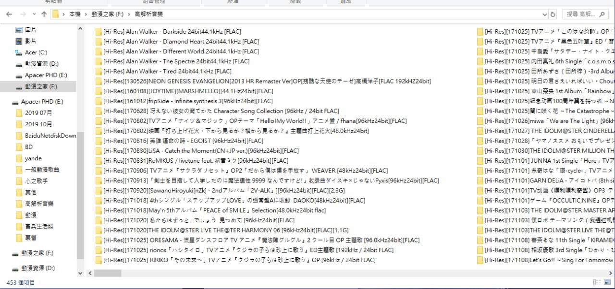This screenshot has height=289, width=615.
Task: Click the file list horizontal scrollbar left arrow
Action: click(x=90, y=273)
